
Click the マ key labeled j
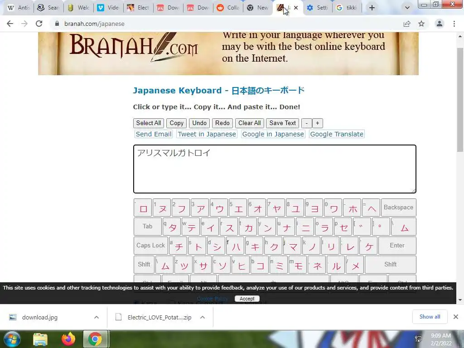point(292,245)
